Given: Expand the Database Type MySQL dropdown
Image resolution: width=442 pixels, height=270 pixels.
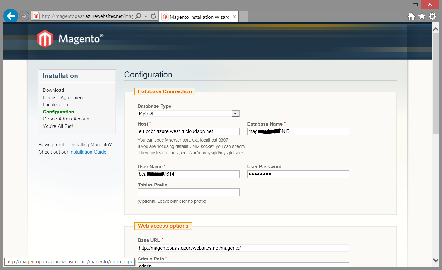Looking at the screenshot, I should point(235,113).
